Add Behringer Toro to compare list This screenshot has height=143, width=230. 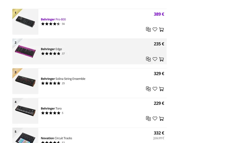pos(148,119)
